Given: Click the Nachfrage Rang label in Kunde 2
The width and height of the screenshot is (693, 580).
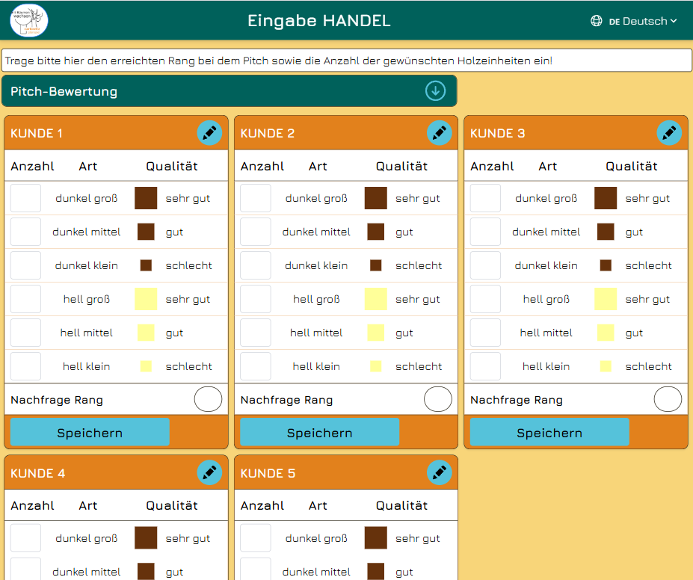Looking at the screenshot, I should point(286,400).
